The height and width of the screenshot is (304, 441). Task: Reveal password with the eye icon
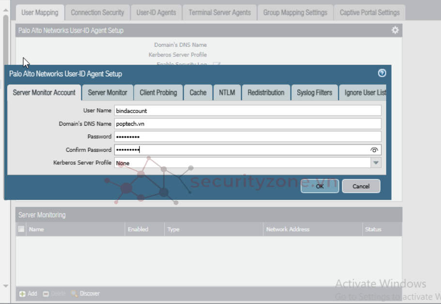click(374, 150)
